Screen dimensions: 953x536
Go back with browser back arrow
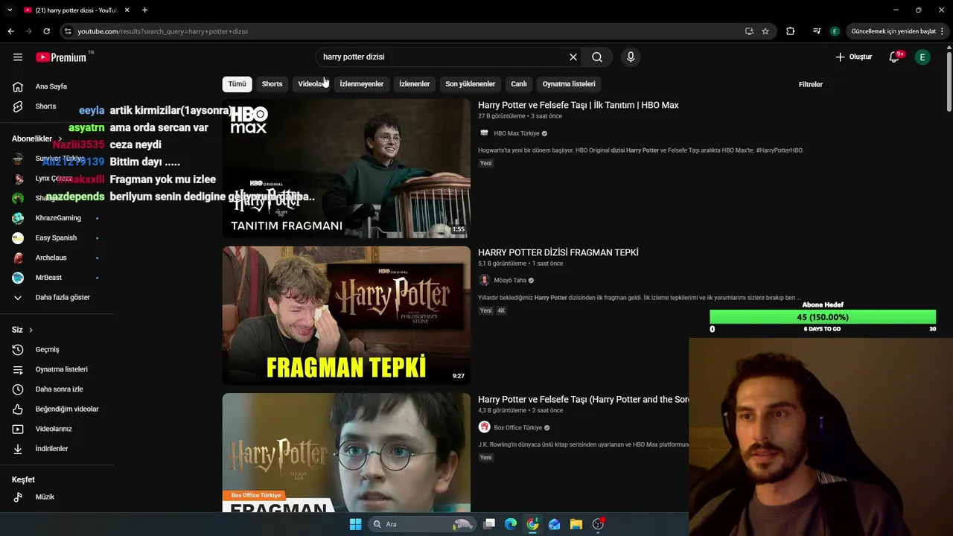(10, 31)
